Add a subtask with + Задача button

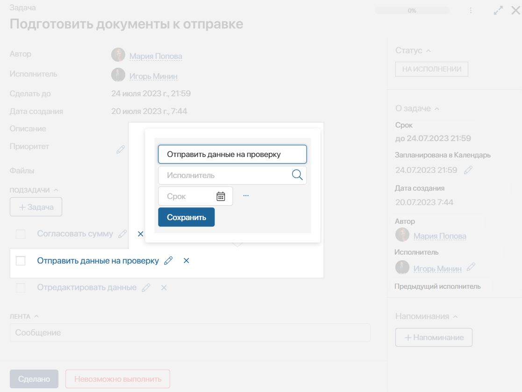pos(36,207)
